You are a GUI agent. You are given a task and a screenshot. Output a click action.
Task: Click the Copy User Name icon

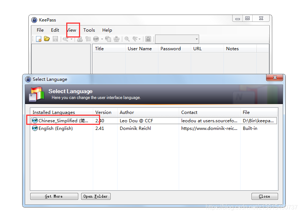pos(80,39)
